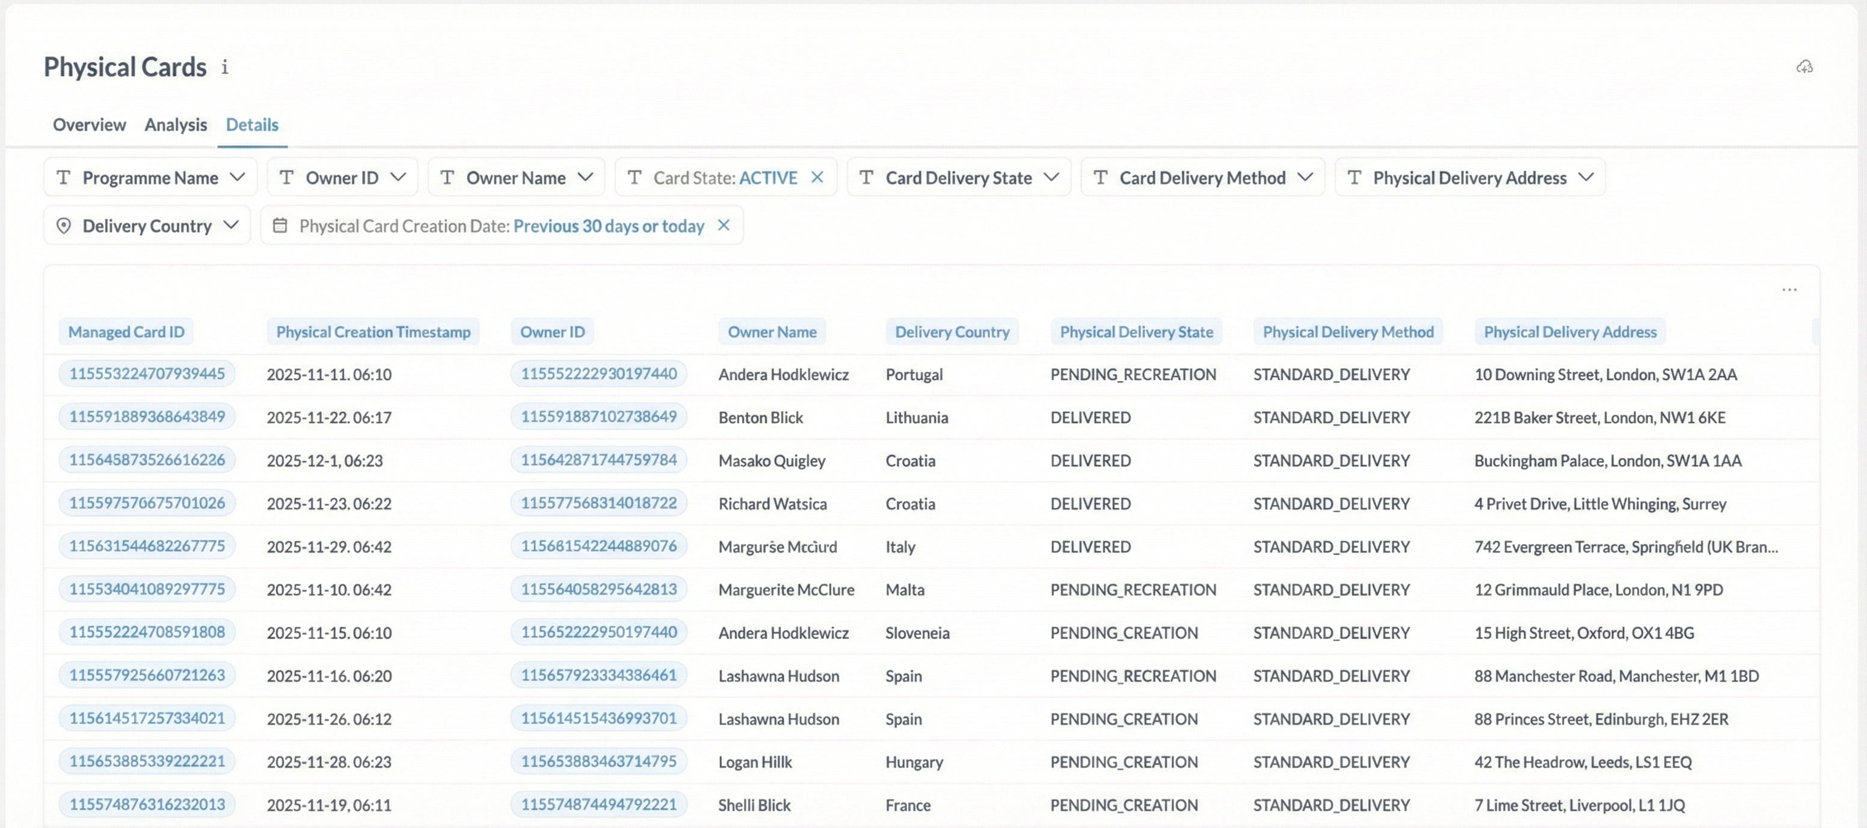Open the Card Delivery Method dropdown
The image size is (1867, 828).
coord(1305,178)
